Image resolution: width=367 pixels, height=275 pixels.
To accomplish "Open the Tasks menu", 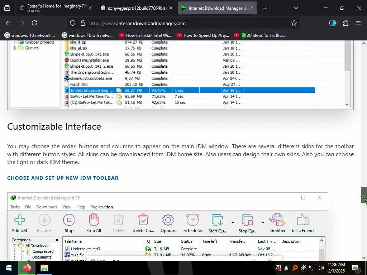I will (15, 207).
